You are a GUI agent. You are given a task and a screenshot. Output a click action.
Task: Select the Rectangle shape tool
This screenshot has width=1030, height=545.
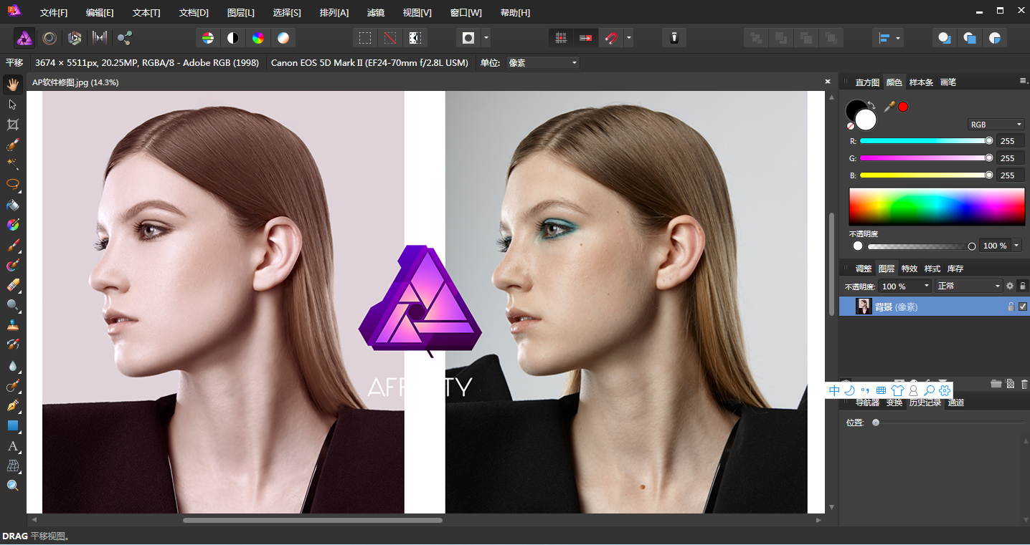[x=13, y=425]
